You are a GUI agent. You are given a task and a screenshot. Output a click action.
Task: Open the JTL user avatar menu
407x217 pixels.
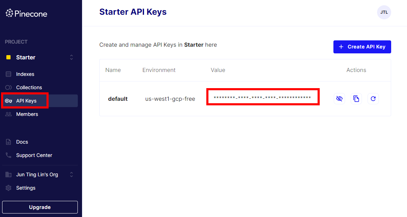coord(384,12)
